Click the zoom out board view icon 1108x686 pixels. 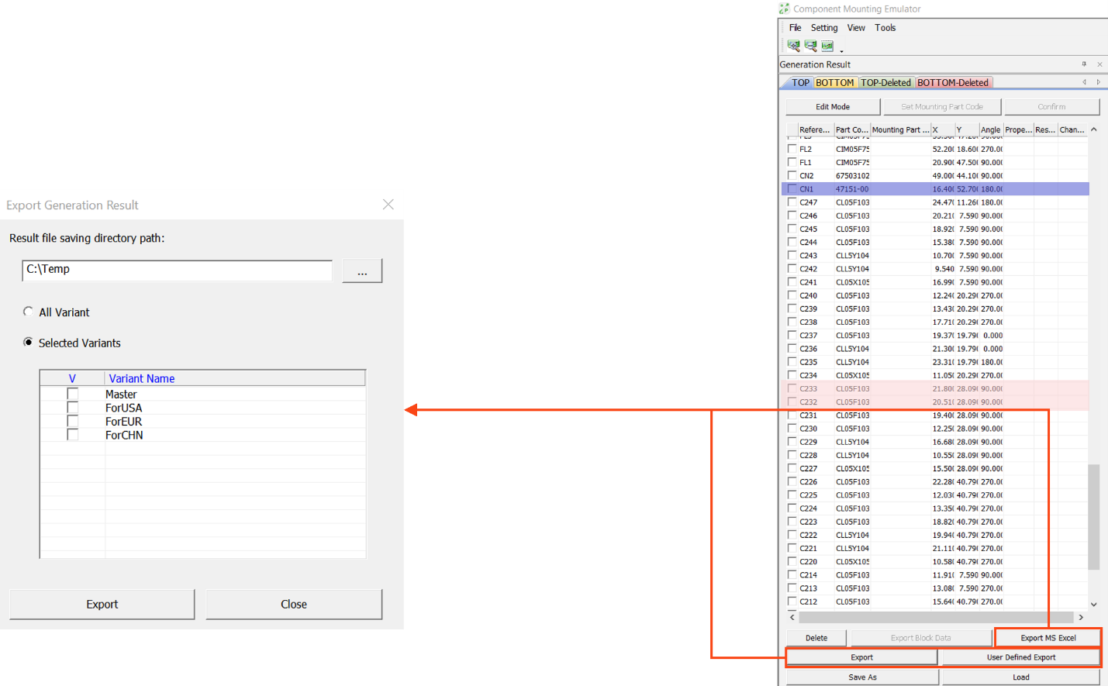click(810, 46)
